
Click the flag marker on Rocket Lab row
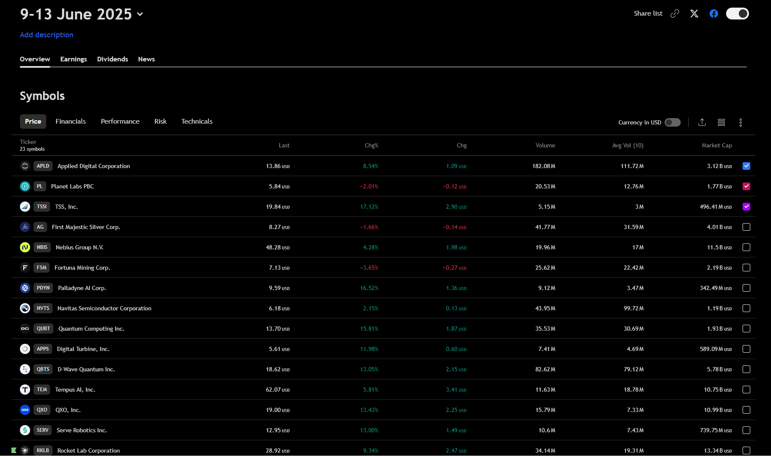point(14,450)
